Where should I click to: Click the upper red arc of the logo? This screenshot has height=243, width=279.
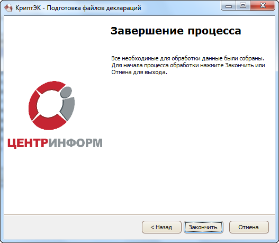pos(51,87)
